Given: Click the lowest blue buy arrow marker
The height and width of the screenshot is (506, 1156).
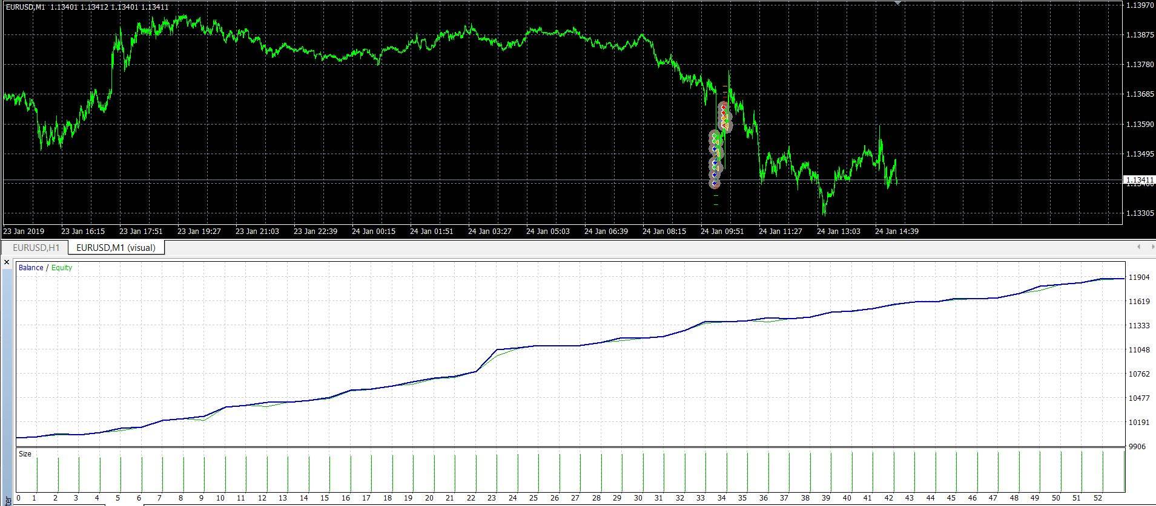Looking at the screenshot, I should tap(715, 183).
